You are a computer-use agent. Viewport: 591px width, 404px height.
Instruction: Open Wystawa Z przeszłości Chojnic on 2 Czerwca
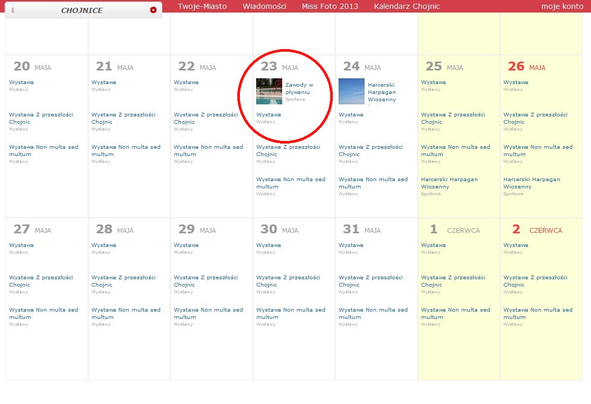(535, 281)
